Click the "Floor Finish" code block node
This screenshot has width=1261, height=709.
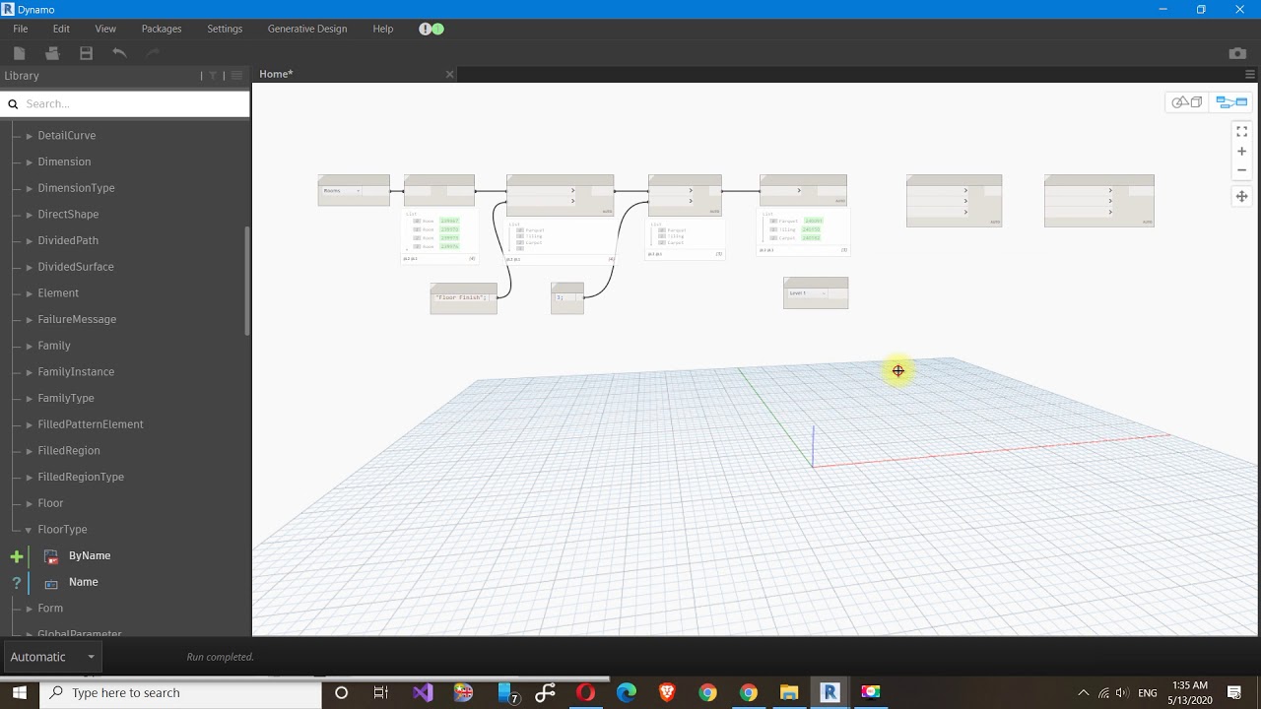463,298
